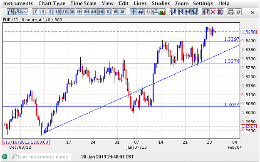The image size is (260, 162).
Task: Click the Type instrument name field
Action: coord(44,157)
